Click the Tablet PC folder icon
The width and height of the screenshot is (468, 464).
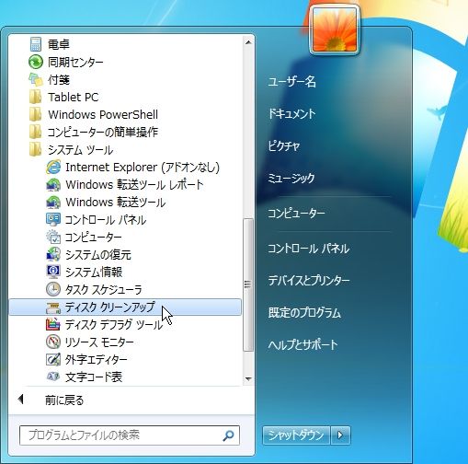pos(36,97)
